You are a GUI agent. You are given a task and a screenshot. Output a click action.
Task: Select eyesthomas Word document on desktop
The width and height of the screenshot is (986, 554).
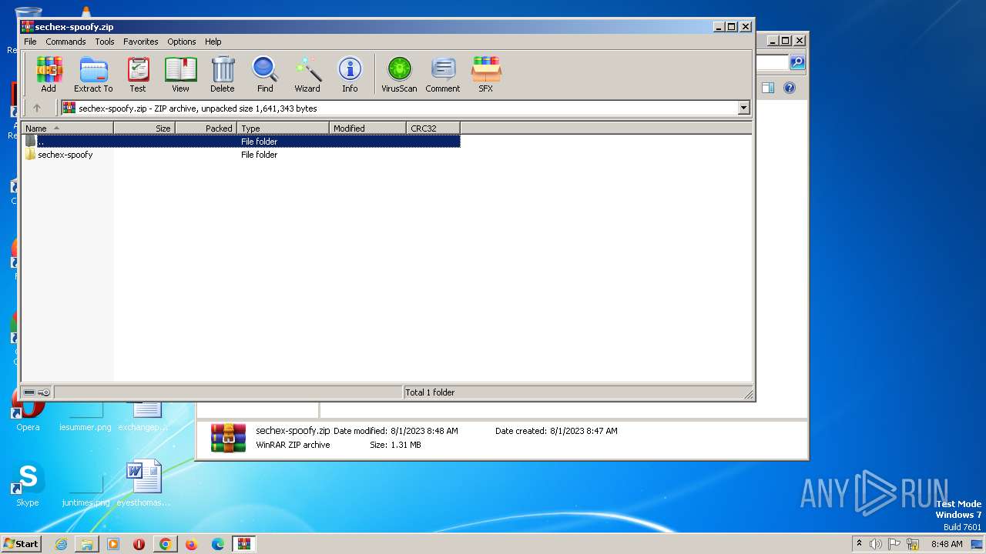coord(143,484)
